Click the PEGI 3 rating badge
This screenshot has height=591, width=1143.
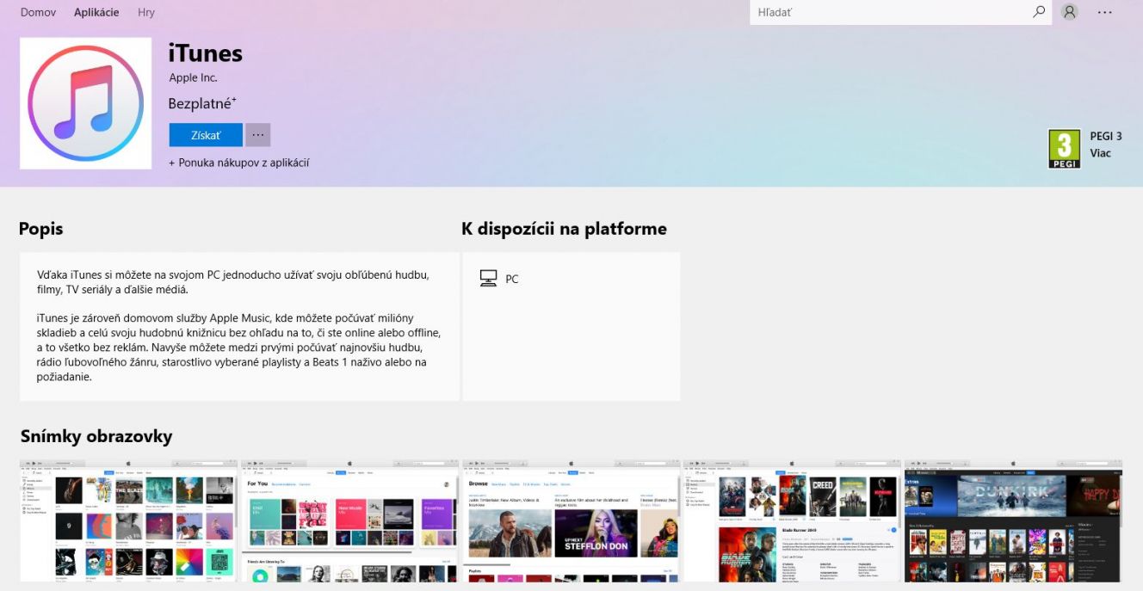(x=1064, y=149)
